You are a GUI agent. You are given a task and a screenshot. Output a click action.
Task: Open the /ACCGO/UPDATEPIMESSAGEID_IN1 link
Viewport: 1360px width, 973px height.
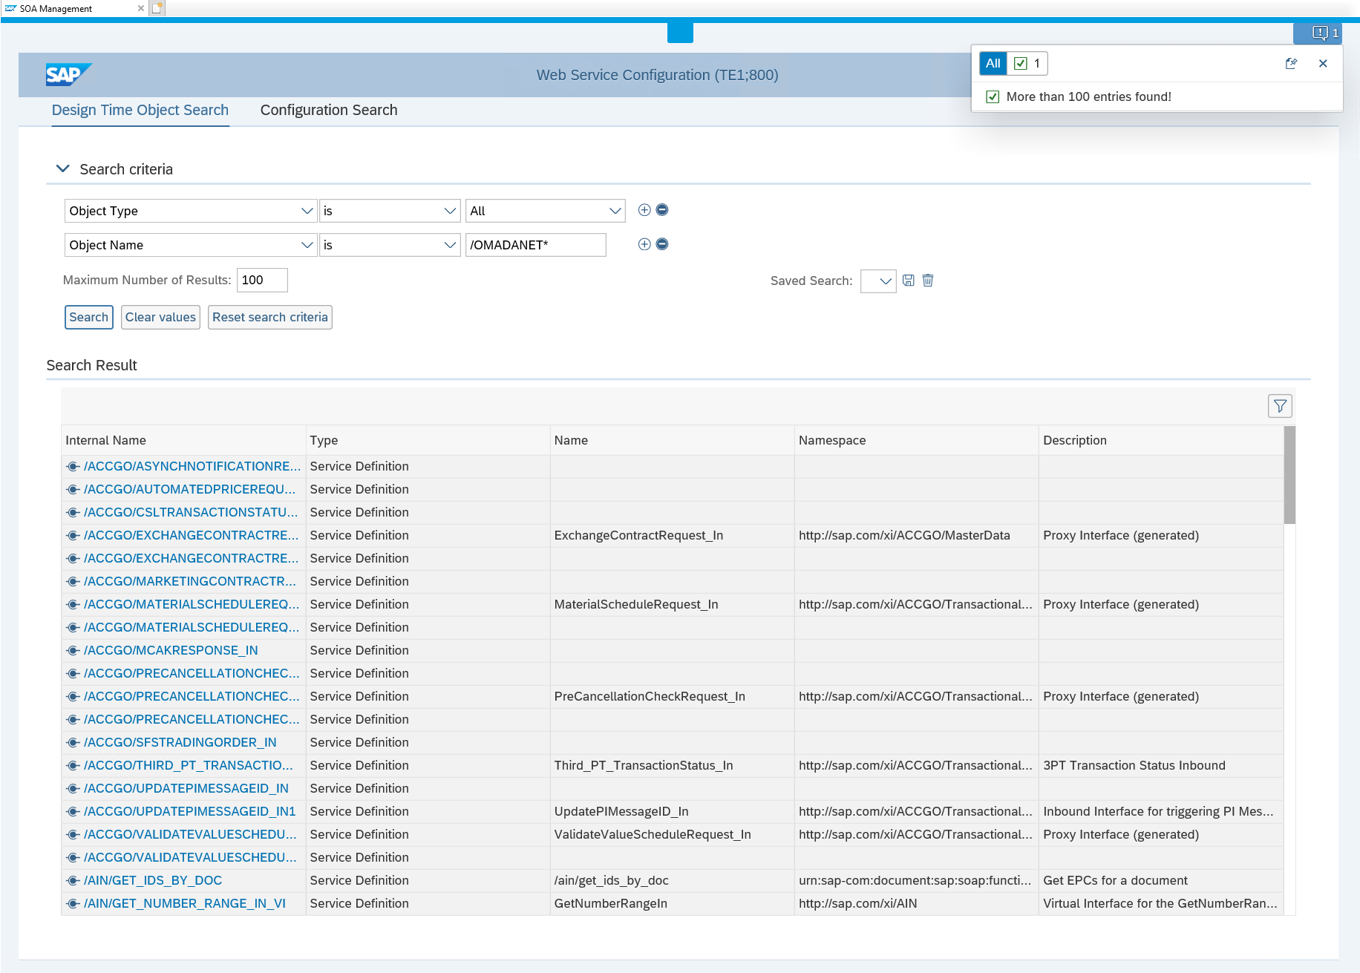point(189,811)
